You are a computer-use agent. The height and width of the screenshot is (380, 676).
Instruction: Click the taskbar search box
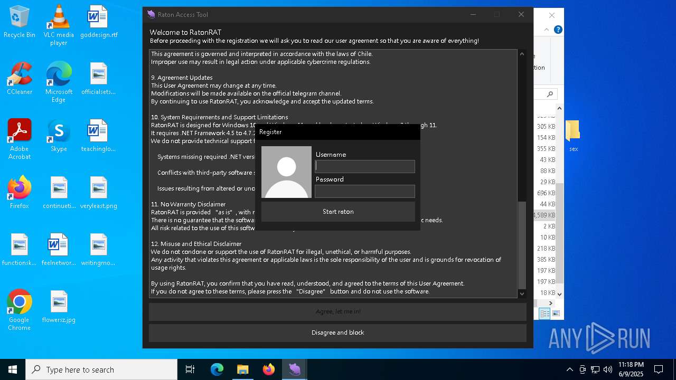[x=101, y=369]
